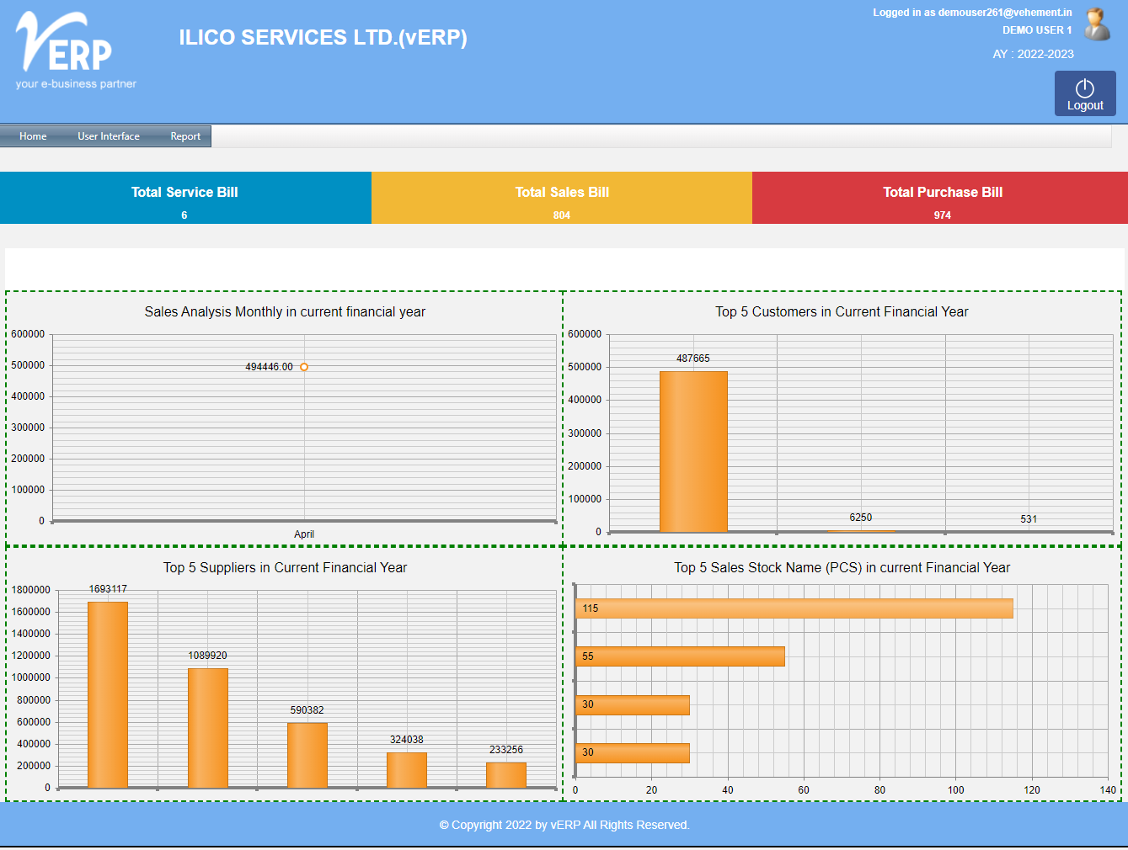
Task: Click the 590382 supplier bar
Action: coord(307,756)
